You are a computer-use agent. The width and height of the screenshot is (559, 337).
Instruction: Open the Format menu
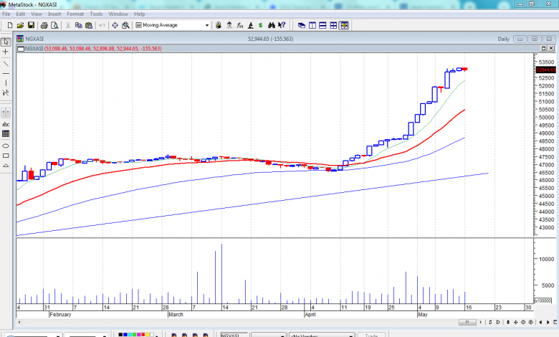[75, 14]
